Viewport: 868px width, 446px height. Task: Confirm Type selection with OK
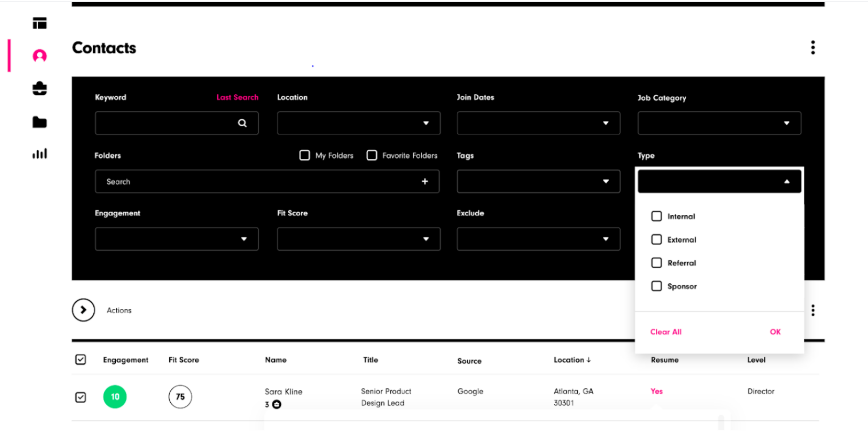(x=775, y=332)
